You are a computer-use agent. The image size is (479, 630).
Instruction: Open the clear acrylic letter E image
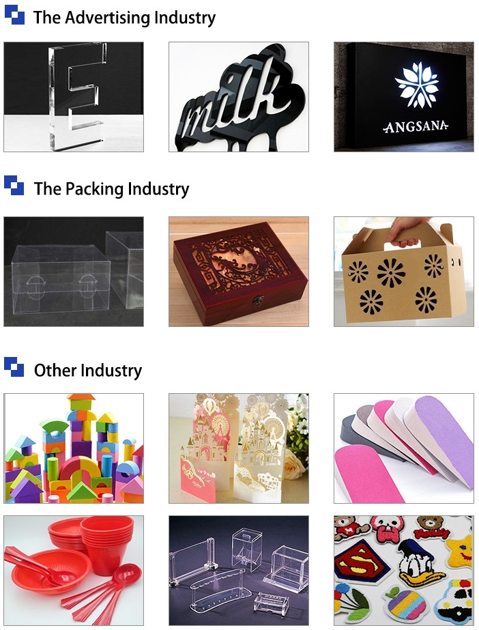point(74,97)
